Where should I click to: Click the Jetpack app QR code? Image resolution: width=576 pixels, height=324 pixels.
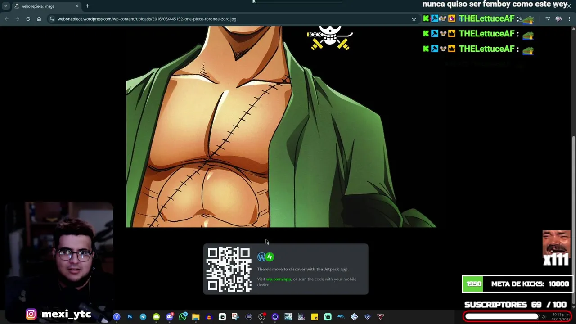(229, 269)
